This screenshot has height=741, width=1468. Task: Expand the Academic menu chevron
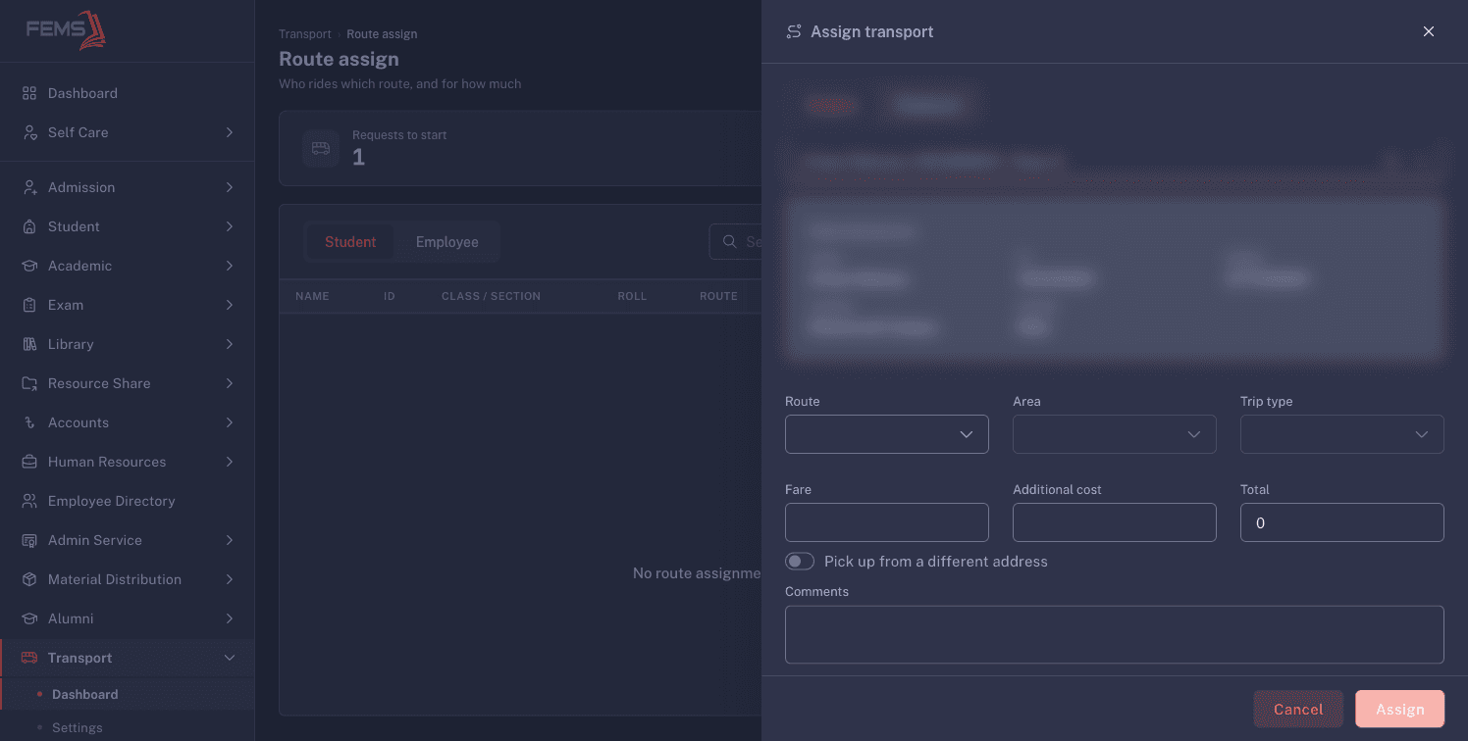[x=230, y=266]
